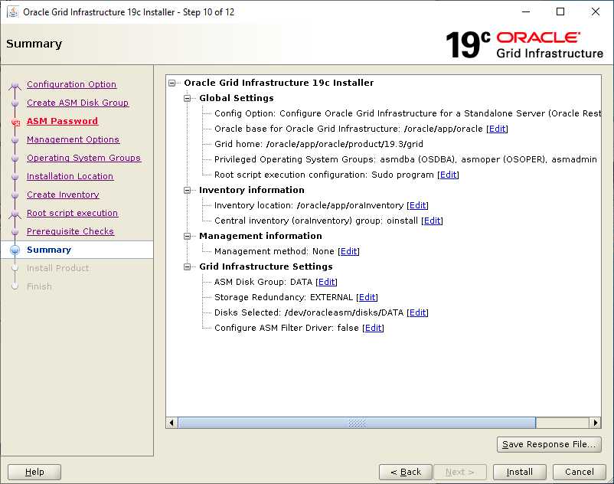Viewport: 614px width, 484px height.
Task: Go Back to previous step
Action: [406, 472]
